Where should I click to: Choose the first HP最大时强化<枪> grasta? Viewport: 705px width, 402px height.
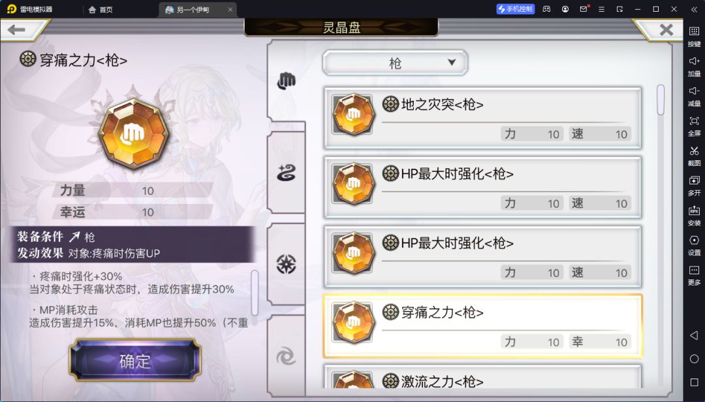[482, 188]
